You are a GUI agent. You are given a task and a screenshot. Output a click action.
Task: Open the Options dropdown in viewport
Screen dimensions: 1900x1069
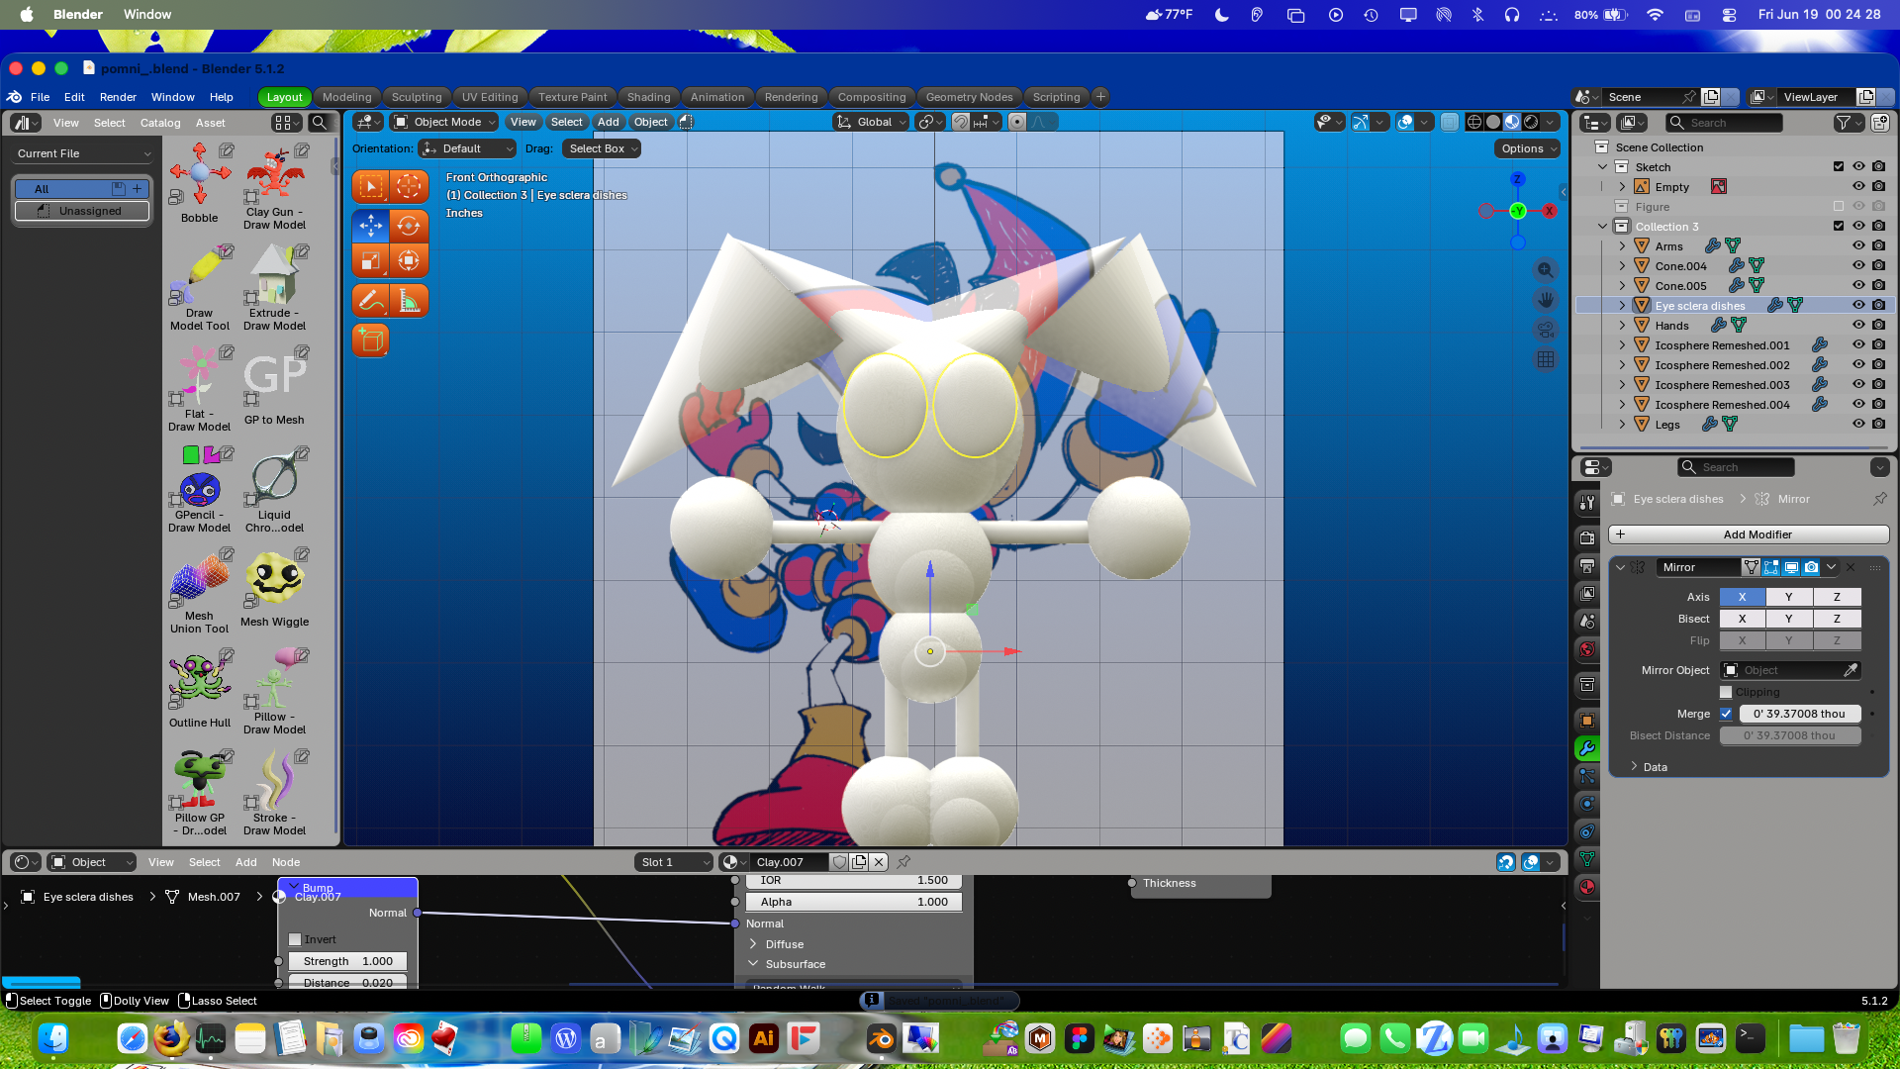pyautogui.click(x=1527, y=148)
